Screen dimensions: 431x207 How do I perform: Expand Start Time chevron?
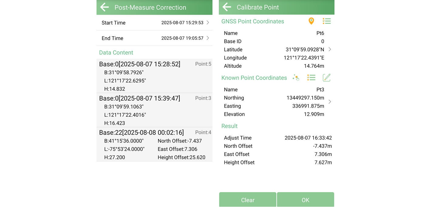[x=208, y=22]
